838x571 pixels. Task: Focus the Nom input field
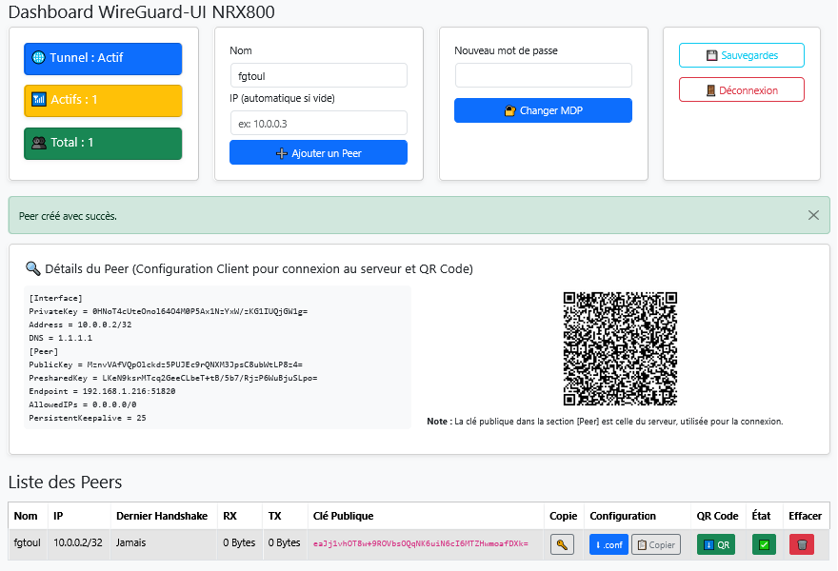click(318, 76)
